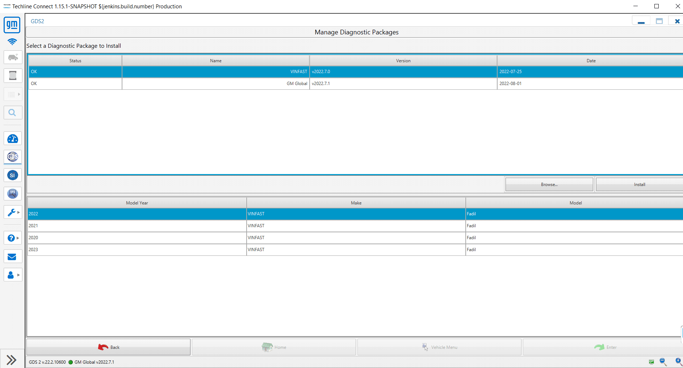Click the Wi-Fi connection status icon
This screenshot has height=368, width=683.
pyautogui.click(x=12, y=42)
